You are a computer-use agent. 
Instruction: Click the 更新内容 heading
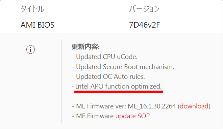pyautogui.click(x=85, y=46)
